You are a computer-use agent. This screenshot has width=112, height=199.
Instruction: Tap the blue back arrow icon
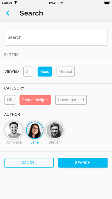[8, 13]
